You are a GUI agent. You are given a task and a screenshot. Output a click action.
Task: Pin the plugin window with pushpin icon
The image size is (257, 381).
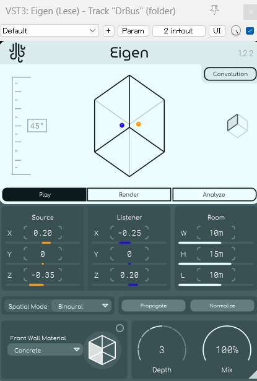pyautogui.click(x=214, y=10)
